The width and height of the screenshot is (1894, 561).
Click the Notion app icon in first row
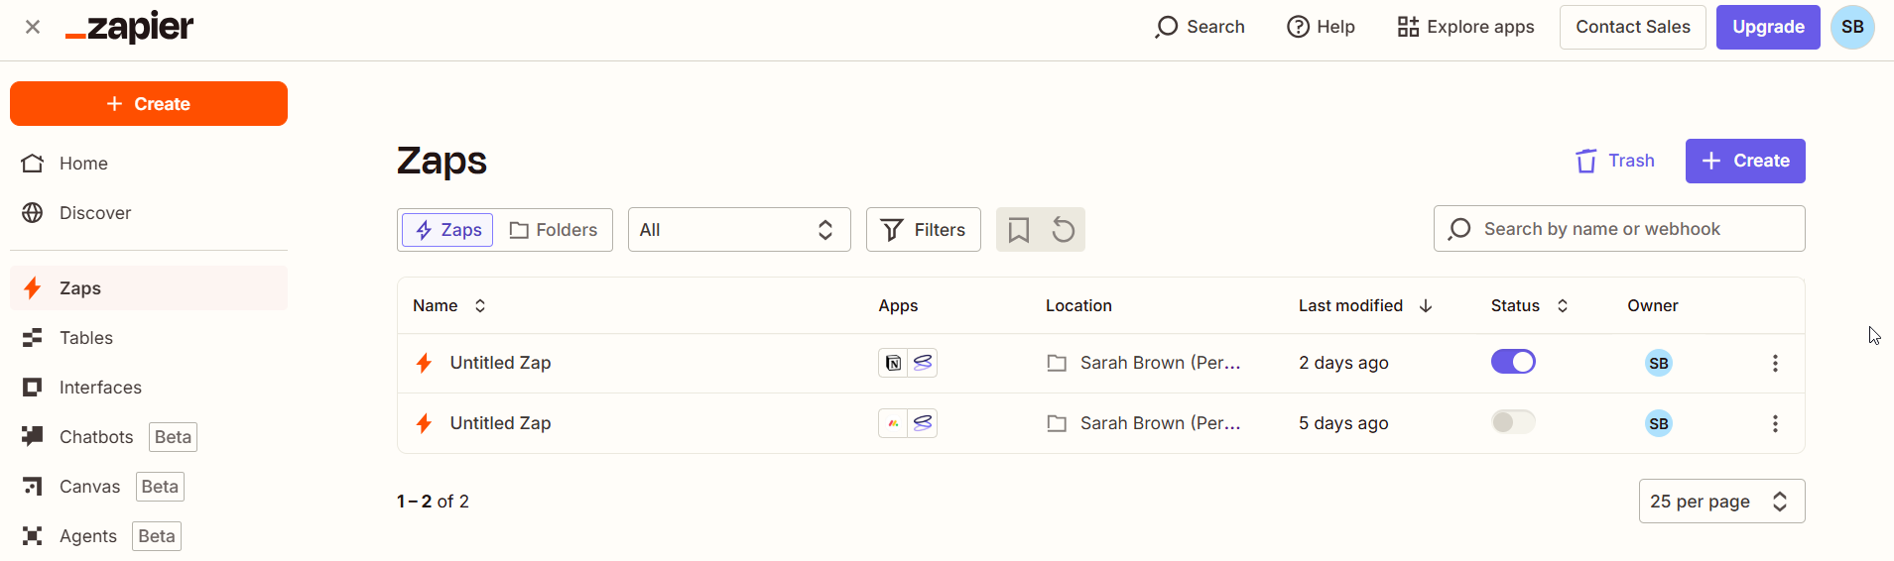click(x=893, y=363)
